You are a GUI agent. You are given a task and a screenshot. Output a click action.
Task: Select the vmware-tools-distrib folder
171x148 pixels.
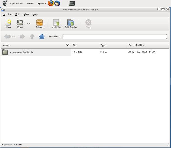point(21,52)
